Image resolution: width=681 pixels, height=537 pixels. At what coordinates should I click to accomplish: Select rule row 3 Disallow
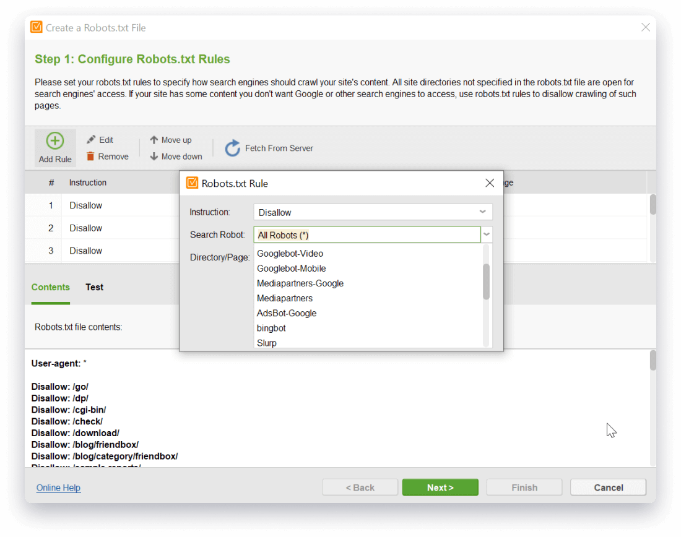102,251
